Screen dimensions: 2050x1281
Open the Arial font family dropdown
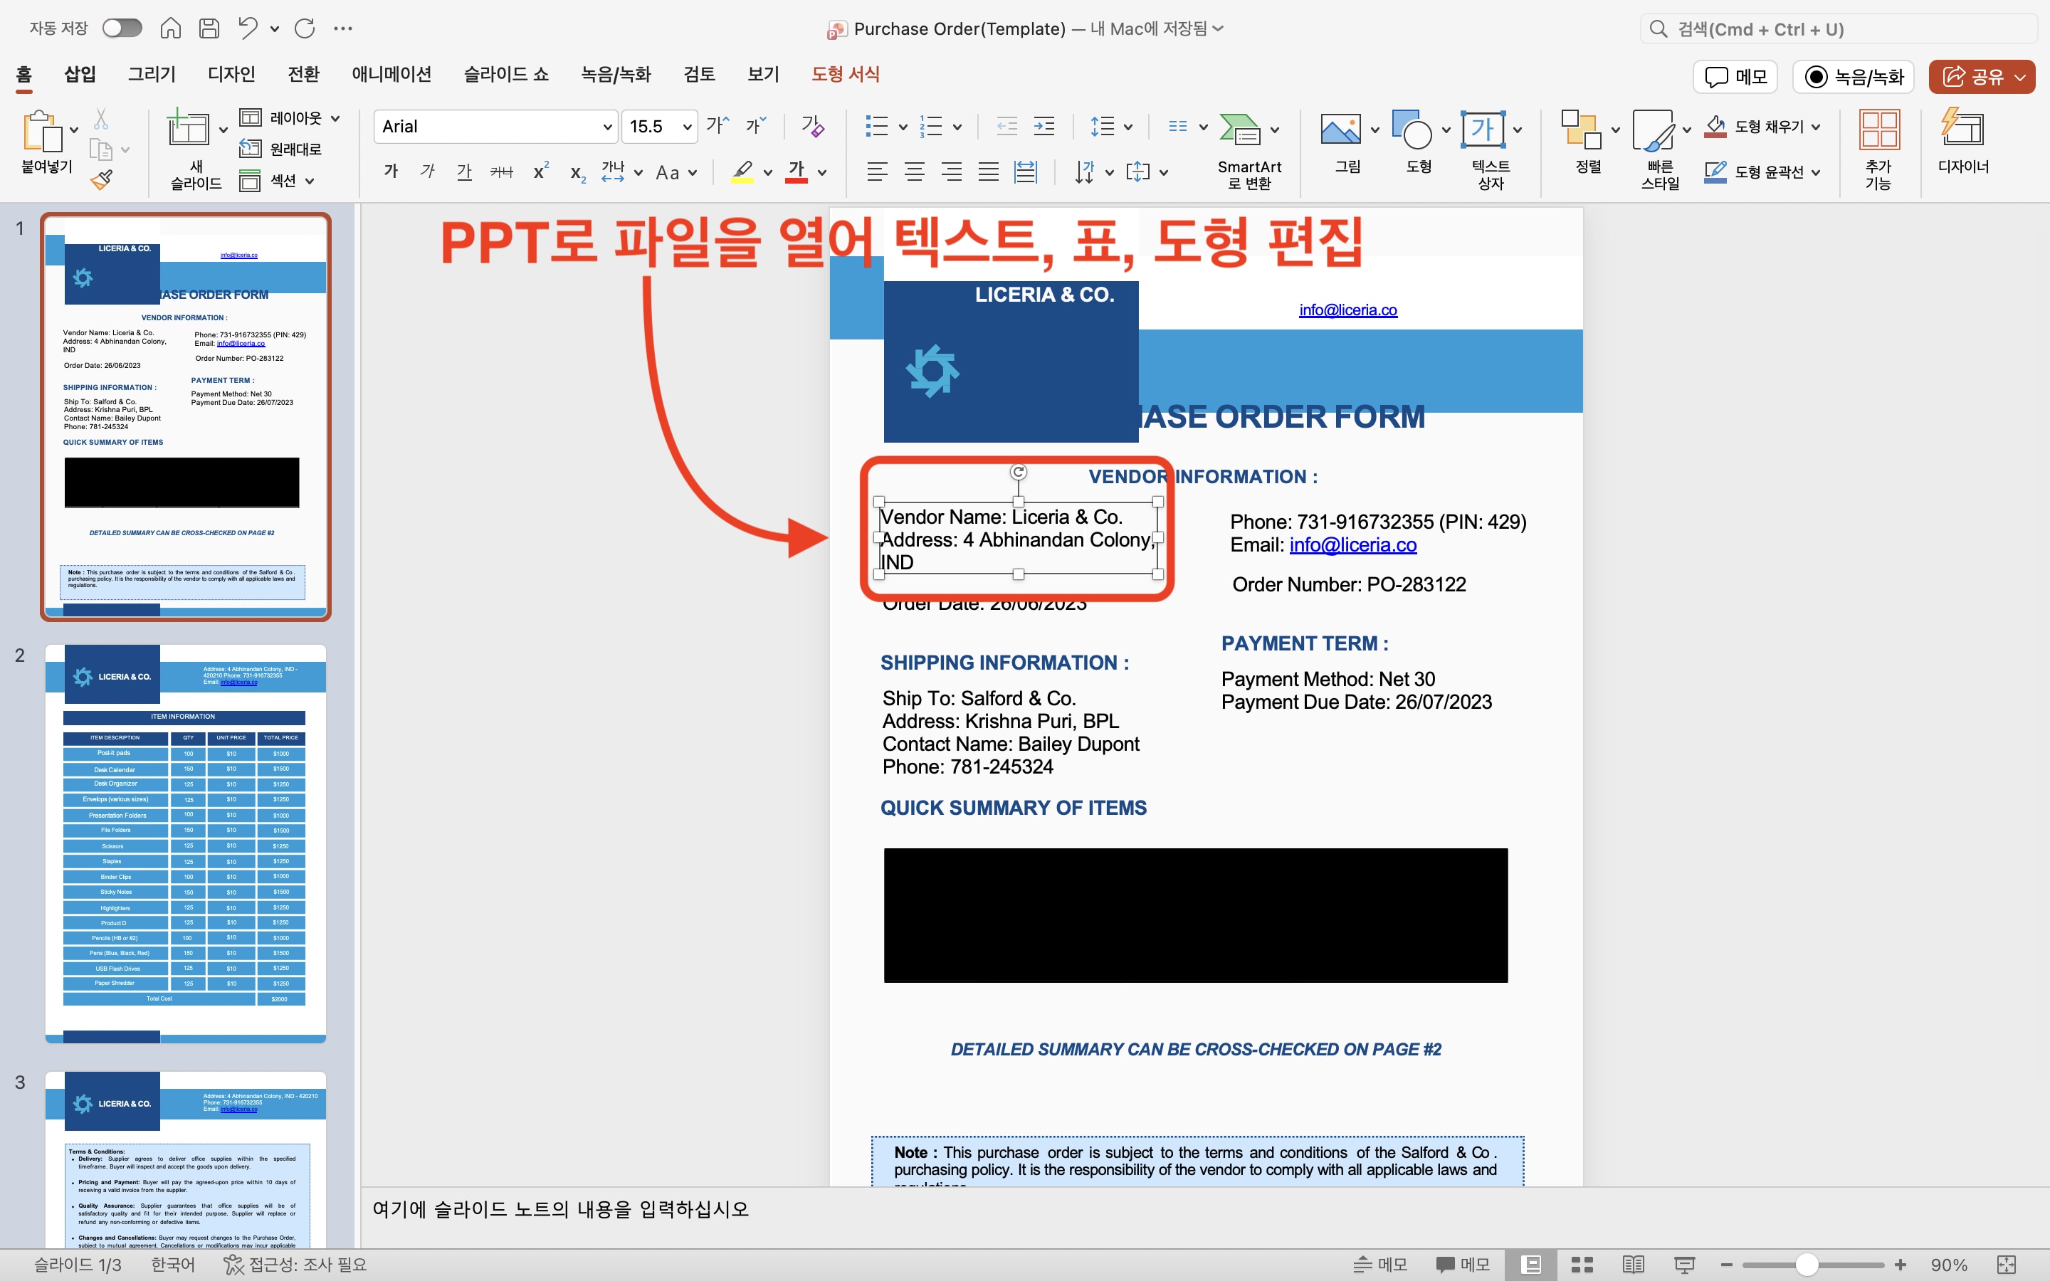[x=495, y=125]
